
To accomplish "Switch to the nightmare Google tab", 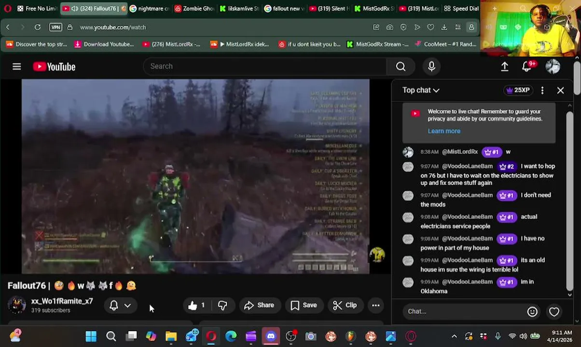I will pyautogui.click(x=149, y=8).
